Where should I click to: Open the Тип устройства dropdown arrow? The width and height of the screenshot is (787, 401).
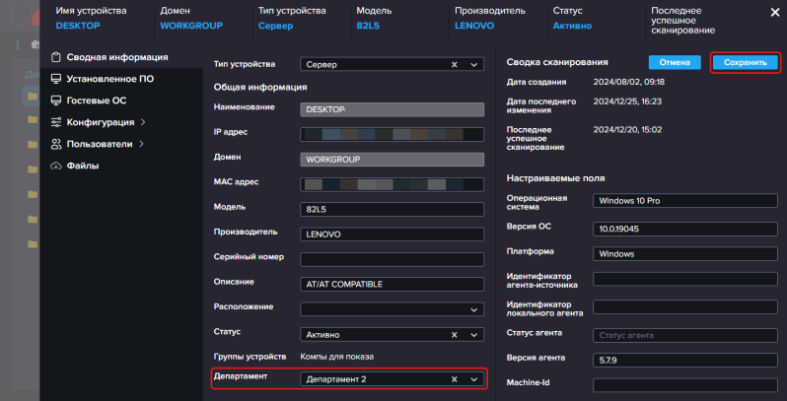click(x=473, y=64)
